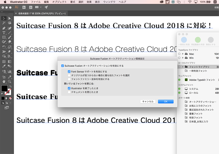Image resolution: width=219 pixels, height=154 pixels.
Task: Click the Wi-Fi status icon
Action: tap(190, 2)
